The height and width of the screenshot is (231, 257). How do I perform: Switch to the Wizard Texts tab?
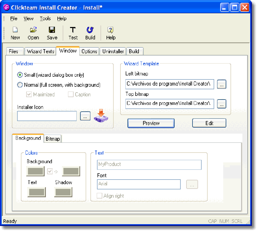click(41, 51)
